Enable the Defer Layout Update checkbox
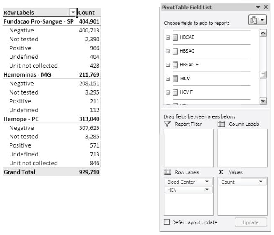The image size is (274, 235). (168, 222)
